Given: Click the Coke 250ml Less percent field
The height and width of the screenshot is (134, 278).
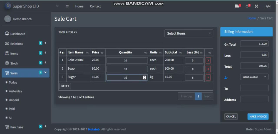Looking at the screenshot, I should coord(194,60).
